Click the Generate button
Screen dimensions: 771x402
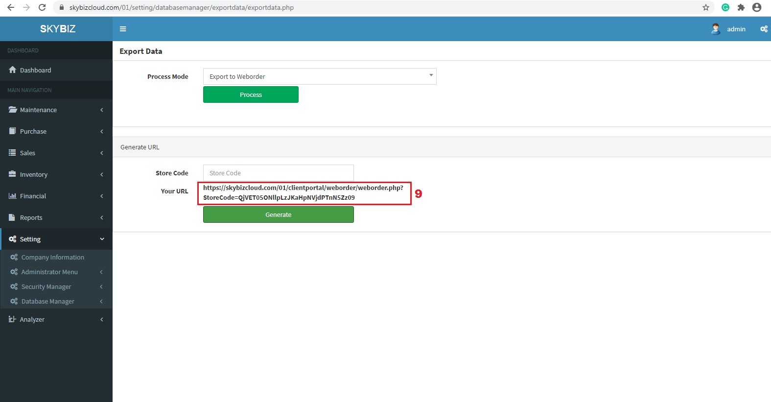coord(278,214)
